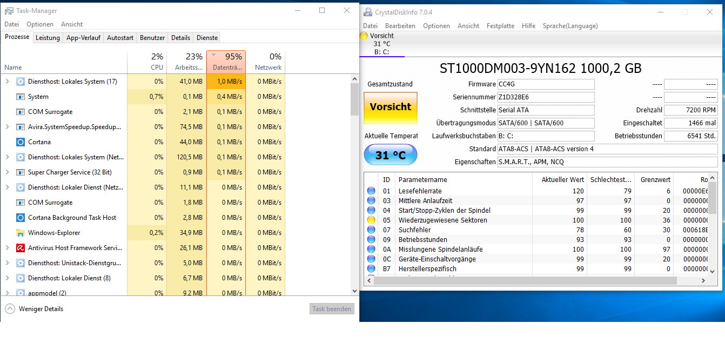Viewport: 725px width, 350px height.
Task: Expand the appmodel (2) group
Action: 7,293
